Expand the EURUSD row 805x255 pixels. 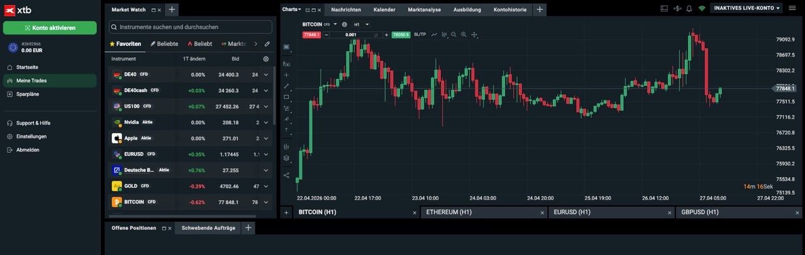tap(265, 154)
